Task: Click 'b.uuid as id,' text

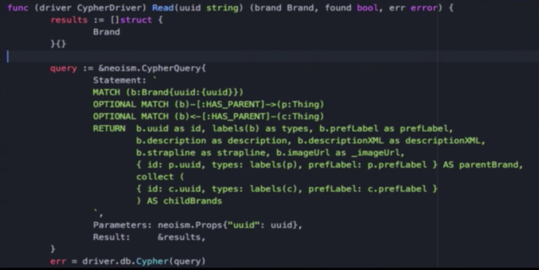Action: click(171, 128)
